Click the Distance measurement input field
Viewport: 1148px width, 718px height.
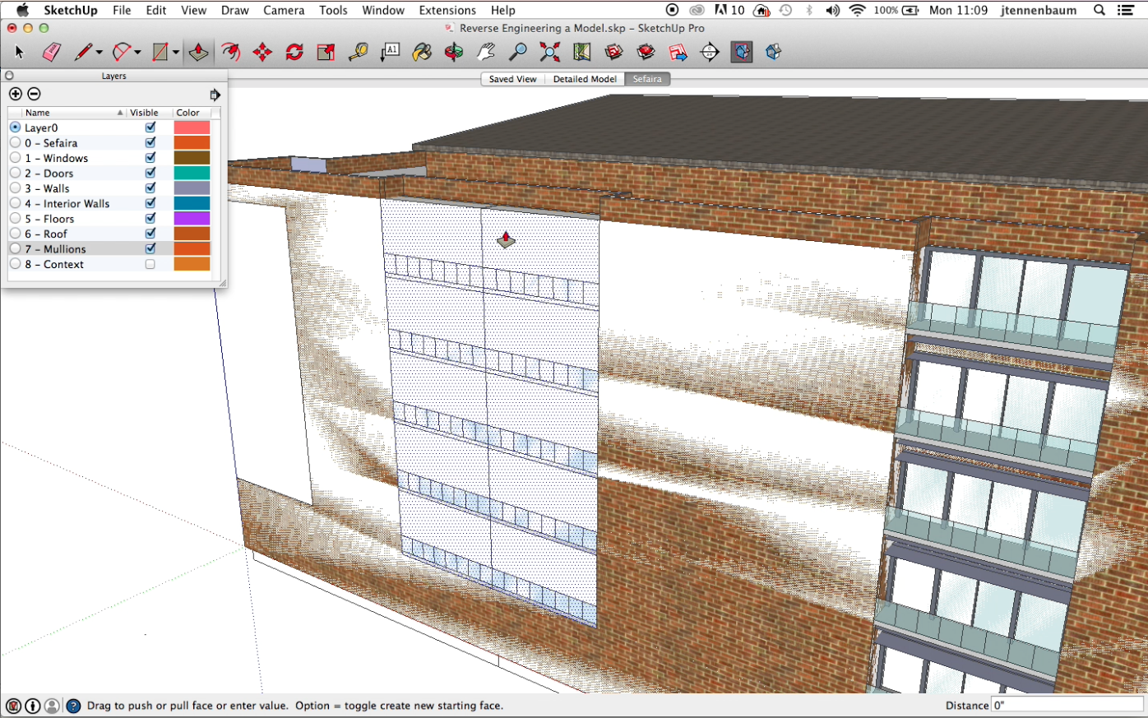click(x=1067, y=705)
